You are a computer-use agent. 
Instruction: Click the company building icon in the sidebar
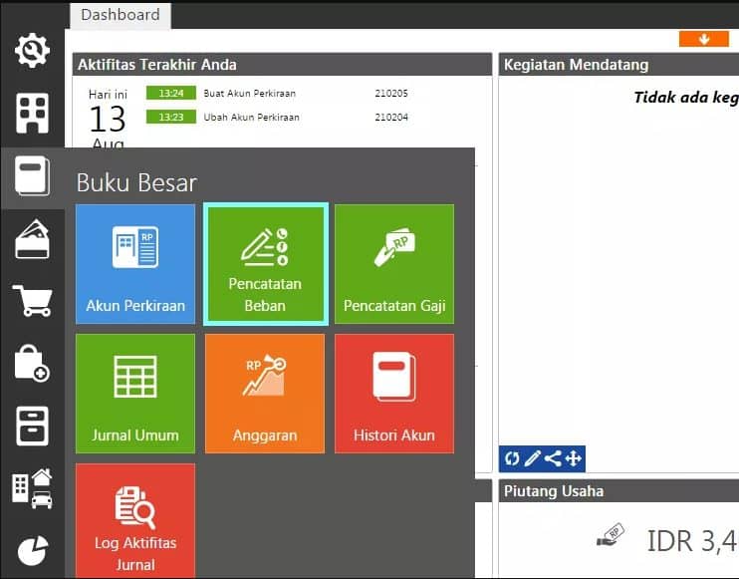tap(32, 113)
